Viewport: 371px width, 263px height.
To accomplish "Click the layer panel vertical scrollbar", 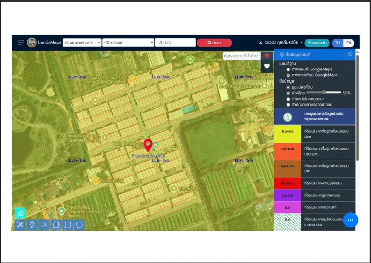I will point(357,108).
